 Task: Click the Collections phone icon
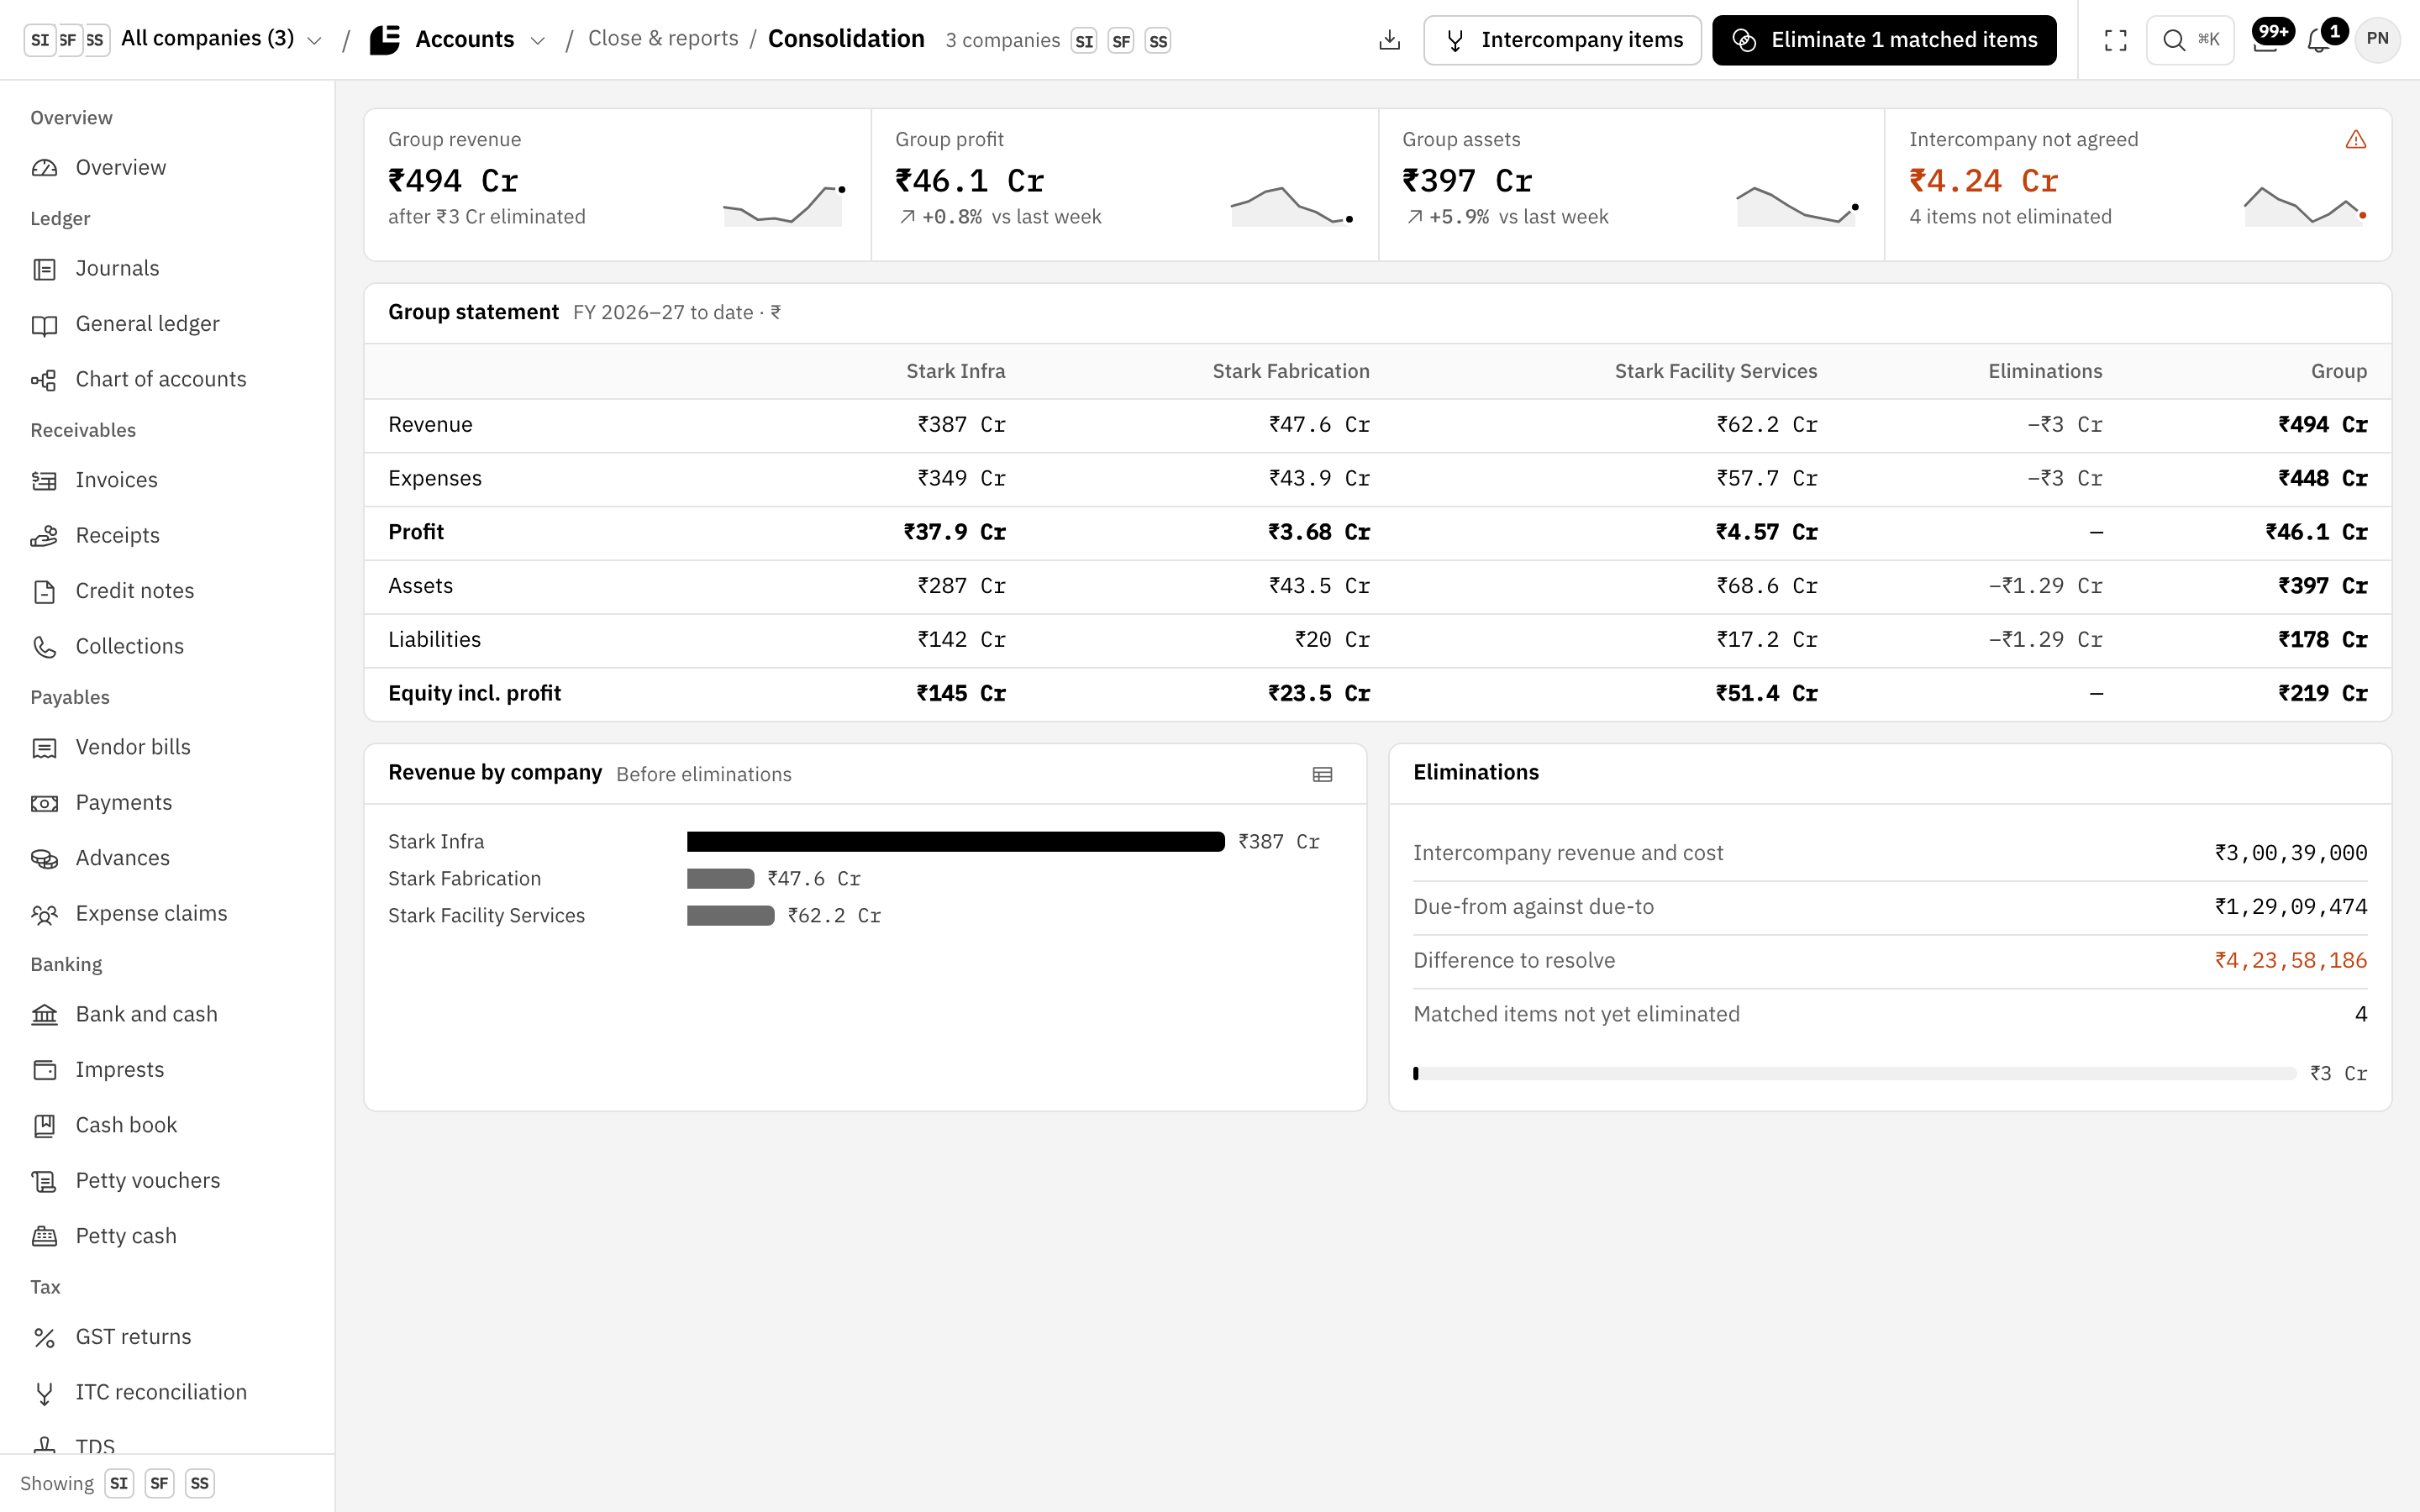coord(44,647)
